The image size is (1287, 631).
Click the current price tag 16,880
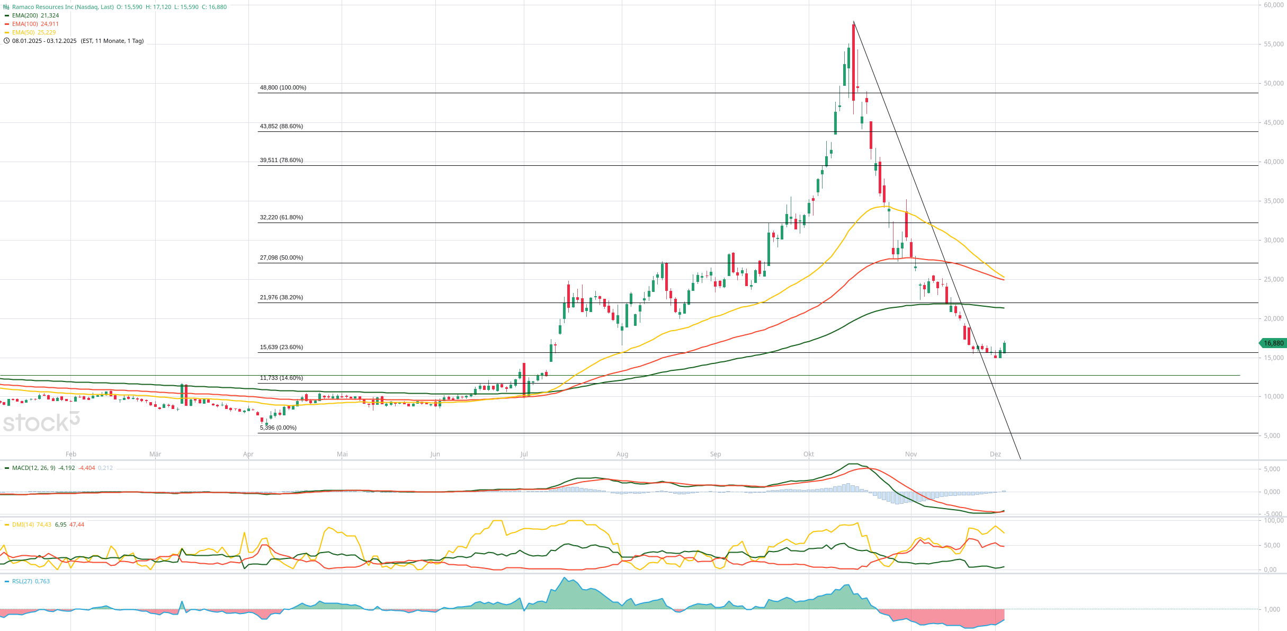(1273, 343)
